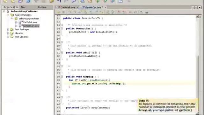Open the editor tabs dropdown list arrow
The height and width of the screenshot is (115, 204).
point(200,7)
